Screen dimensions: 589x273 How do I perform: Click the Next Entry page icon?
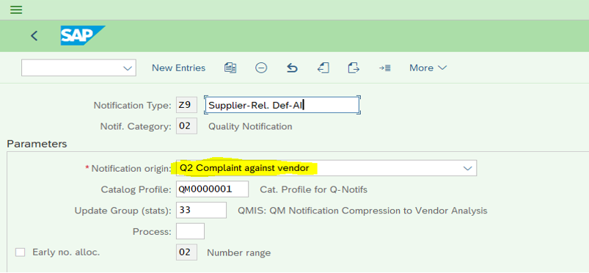click(x=354, y=68)
